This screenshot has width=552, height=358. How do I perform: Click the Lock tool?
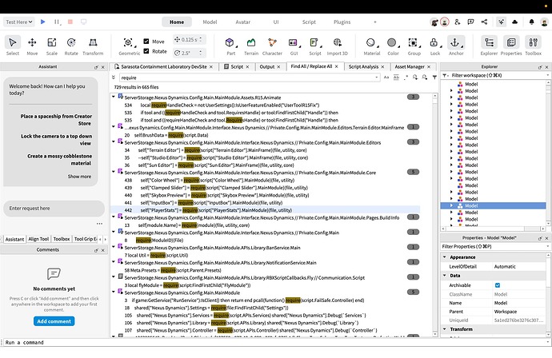tap(434, 46)
